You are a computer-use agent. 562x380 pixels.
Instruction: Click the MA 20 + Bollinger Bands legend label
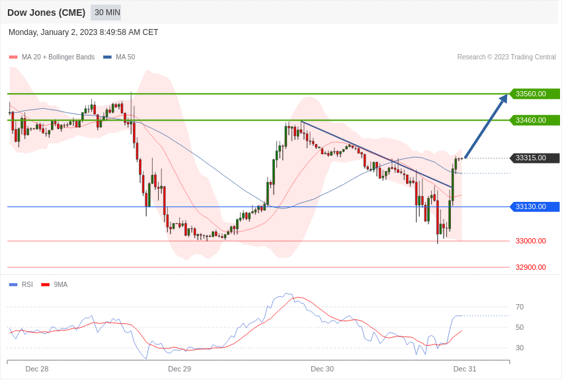(58, 57)
